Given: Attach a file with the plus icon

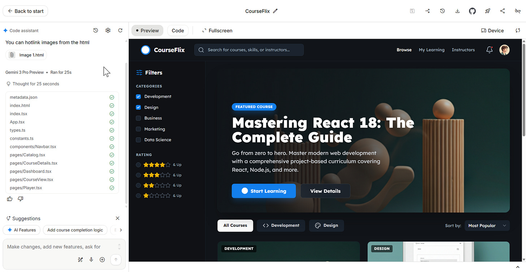Looking at the screenshot, I should [102, 259].
